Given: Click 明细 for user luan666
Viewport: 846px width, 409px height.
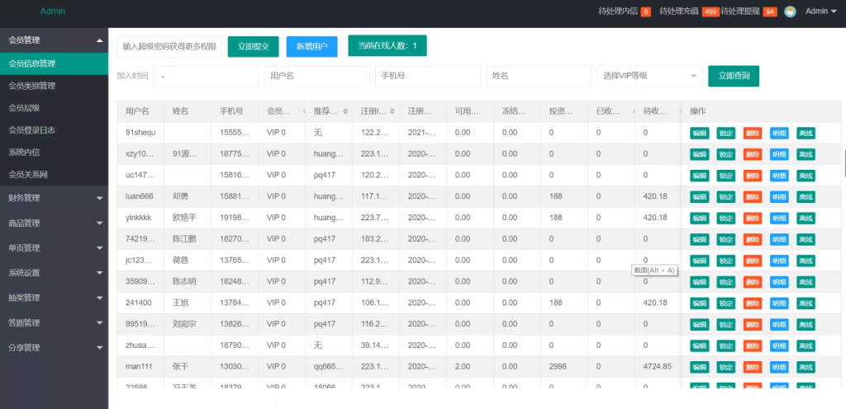Looking at the screenshot, I should [779, 197].
